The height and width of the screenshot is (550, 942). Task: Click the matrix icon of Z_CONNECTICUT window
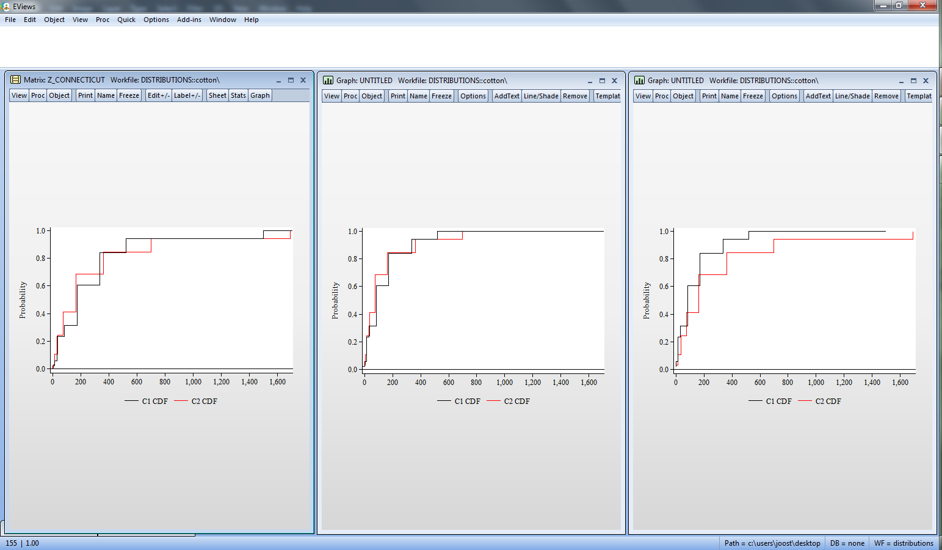(x=16, y=80)
